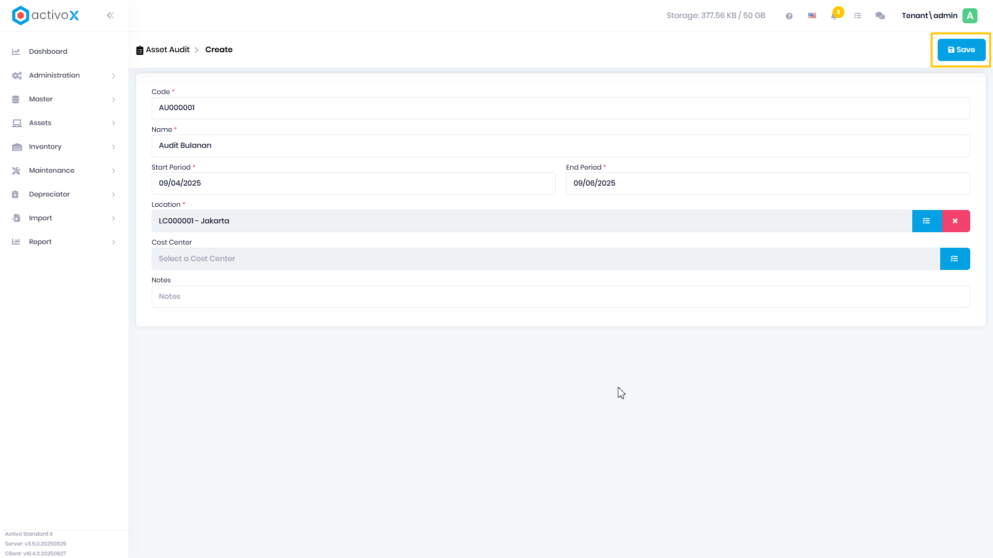Image resolution: width=993 pixels, height=558 pixels.
Task: Click the Inventory warehouse icon
Action: pos(17,147)
